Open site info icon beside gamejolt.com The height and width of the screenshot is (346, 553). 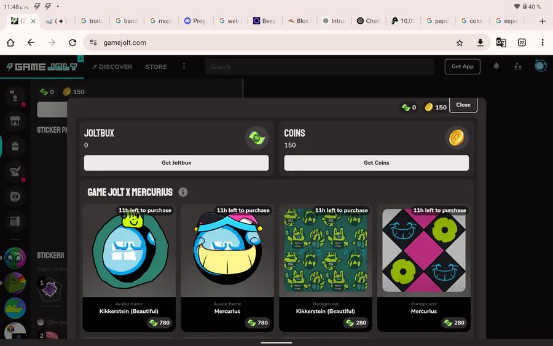coord(93,42)
